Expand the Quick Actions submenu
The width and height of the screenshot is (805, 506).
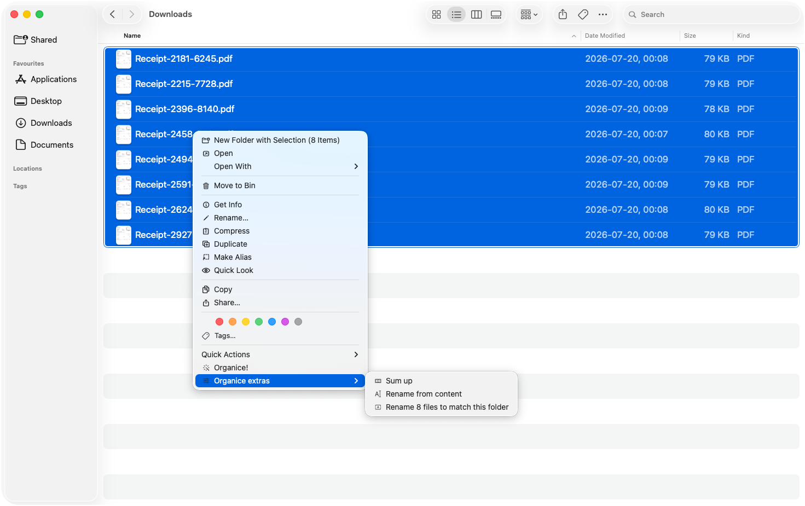[x=280, y=354]
